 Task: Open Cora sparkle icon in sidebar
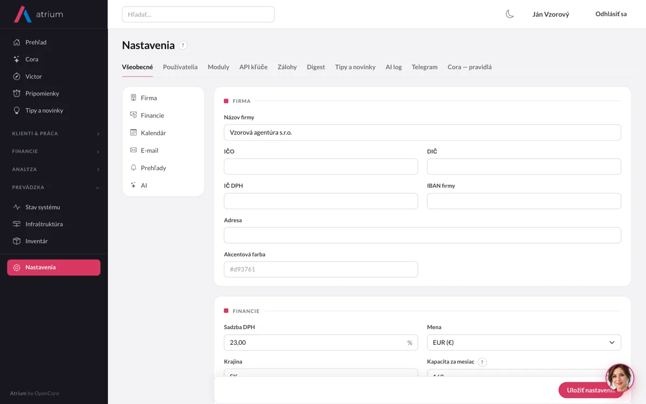pyautogui.click(x=17, y=59)
